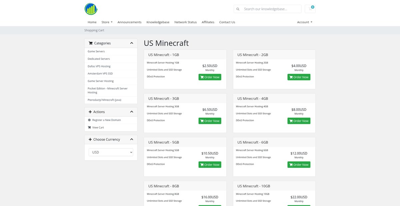The image size is (400, 206).
Task: Click the US Minecraft page heading
Action: pos(166,43)
